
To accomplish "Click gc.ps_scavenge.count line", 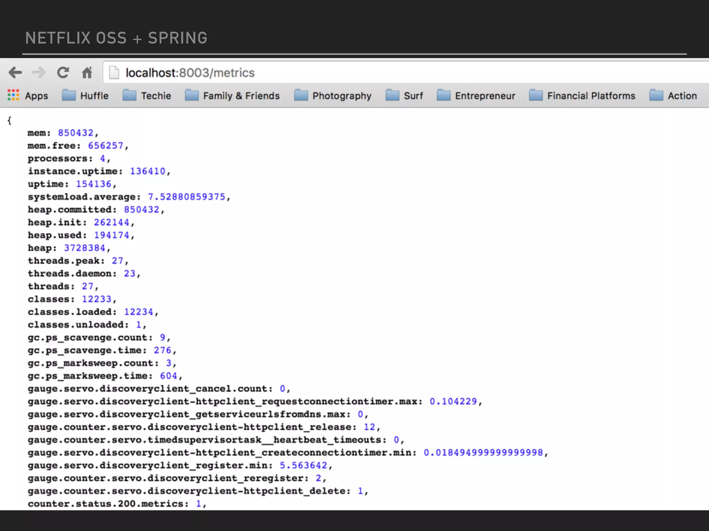I will (x=99, y=337).
